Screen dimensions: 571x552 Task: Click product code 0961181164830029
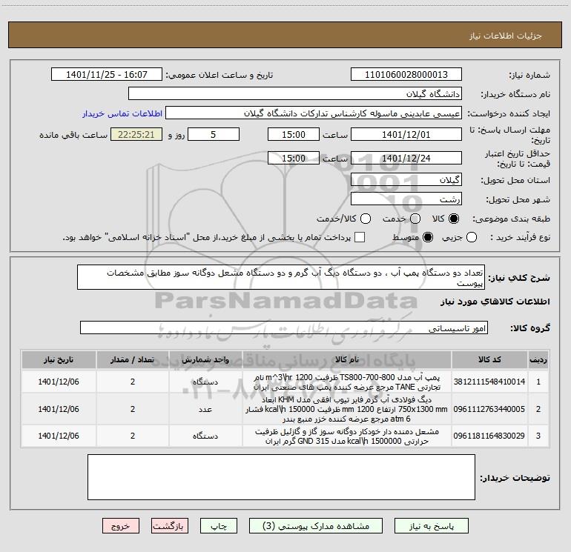(489, 436)
